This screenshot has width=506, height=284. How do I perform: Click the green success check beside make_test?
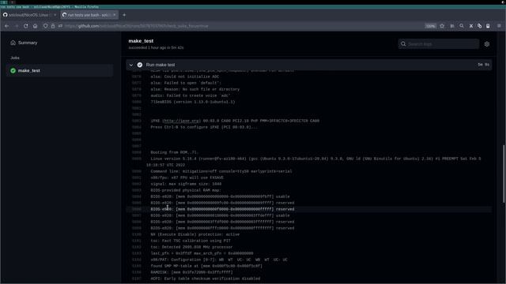coord(13,70)
